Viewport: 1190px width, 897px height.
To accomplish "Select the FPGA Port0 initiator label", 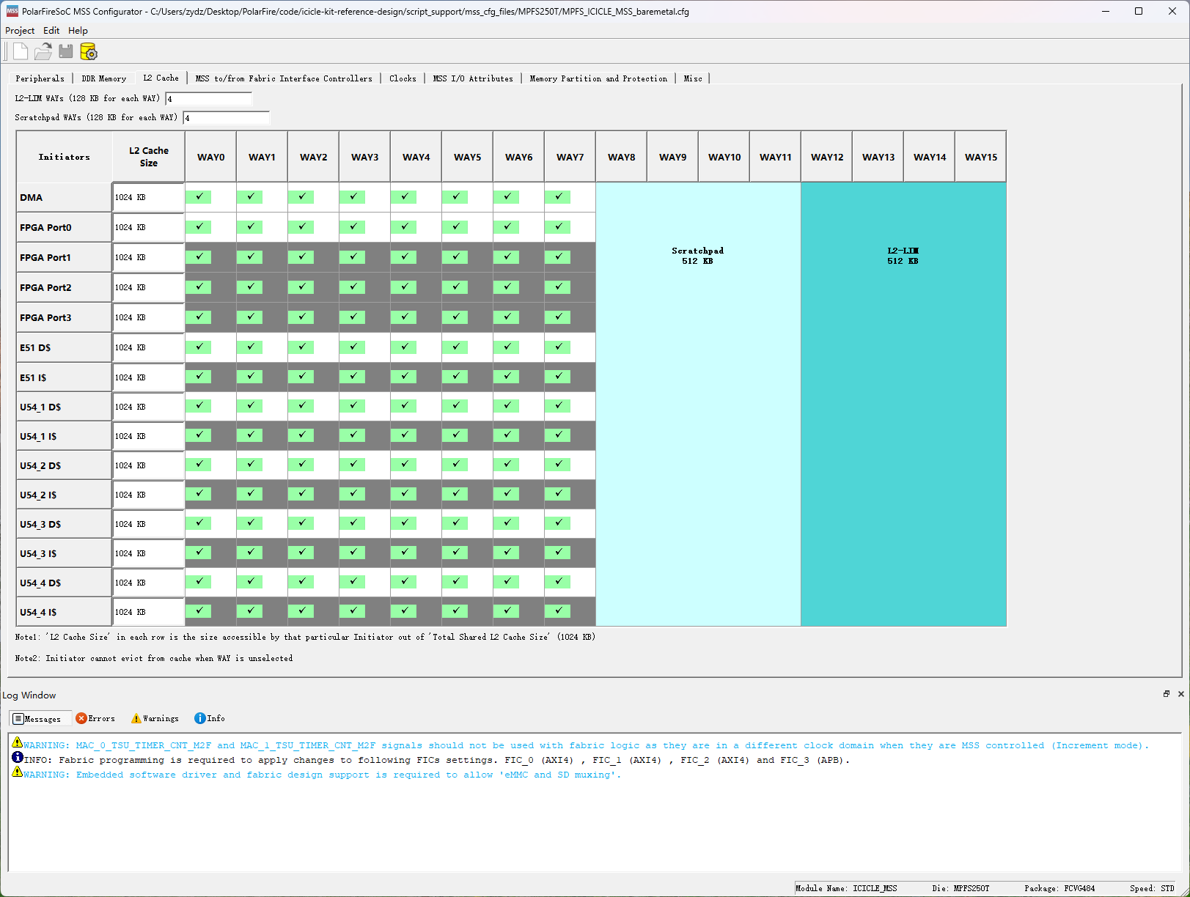I will point(65,227).
